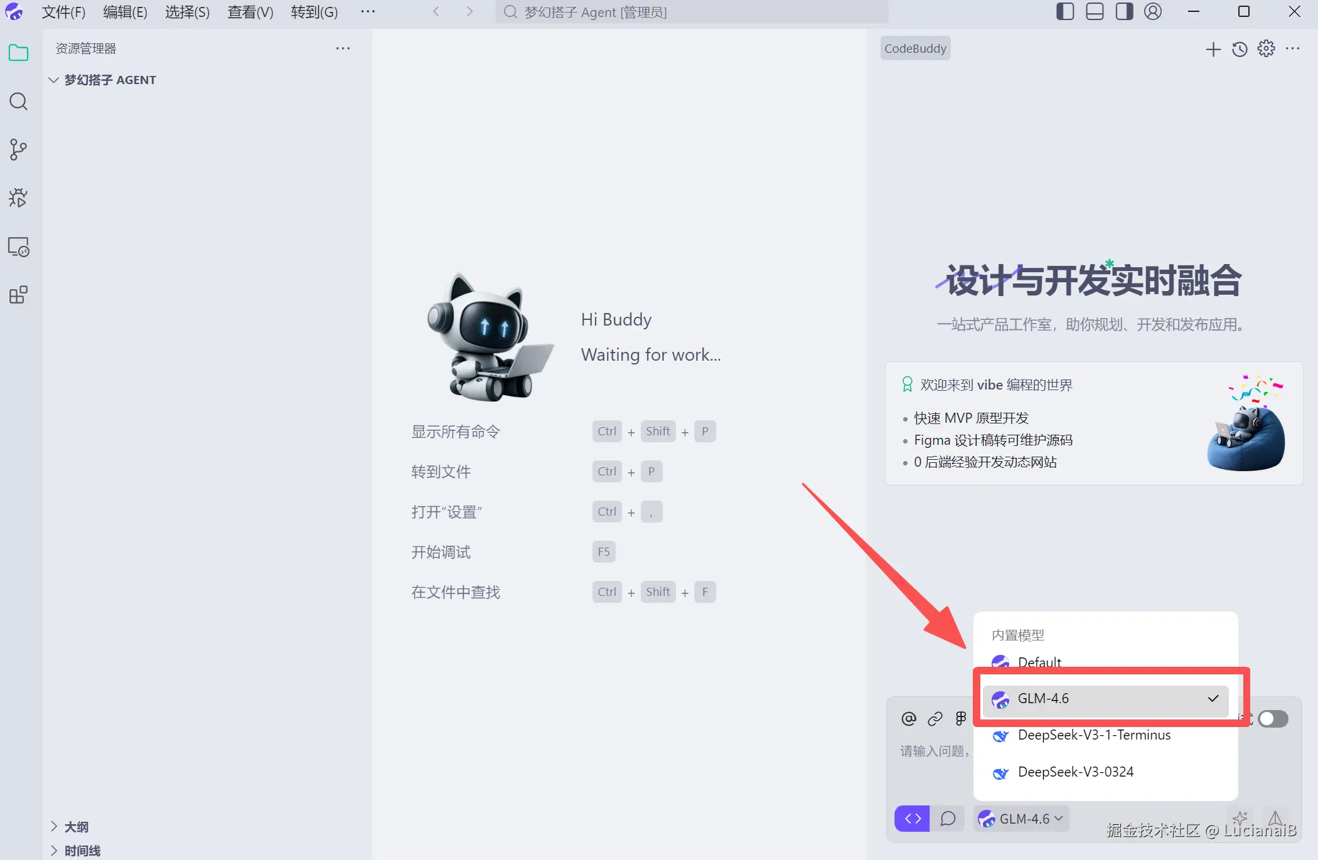Select DeepSeek-V3-0324 from the model list

(1075, 772)
